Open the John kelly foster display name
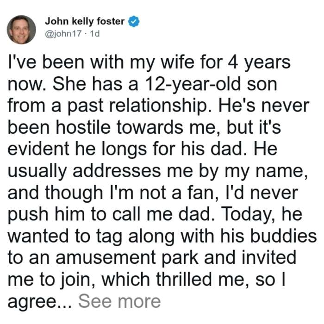Viewport: 324px width, 324px height. coord(85,21)
